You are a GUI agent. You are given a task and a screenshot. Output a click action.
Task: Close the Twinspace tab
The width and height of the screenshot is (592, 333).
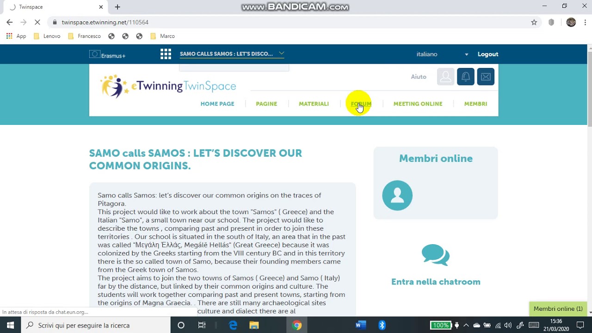[101, 7]
